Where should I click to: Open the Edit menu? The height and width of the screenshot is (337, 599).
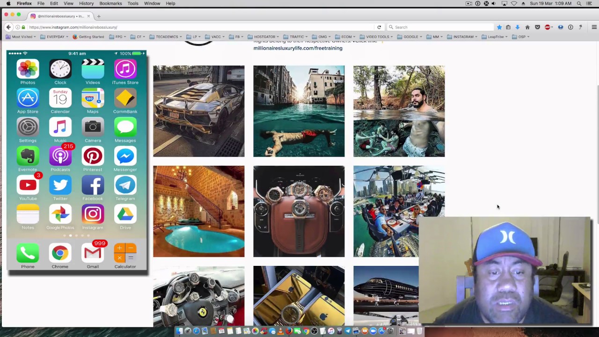tap(54, 3)
